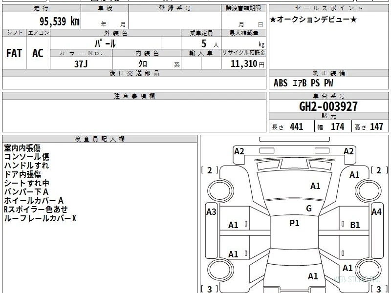391x293 pixels.
Task: Click the 注意事項欄 section header
Action: tap(134, 96)
